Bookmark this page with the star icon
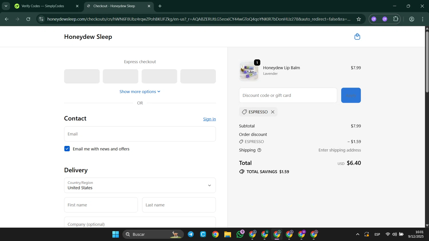This screenshot has height=241, width=429. [359, 19]
